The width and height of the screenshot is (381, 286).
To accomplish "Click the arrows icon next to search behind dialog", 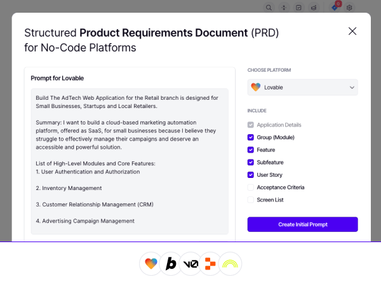I will pos(284,8).
